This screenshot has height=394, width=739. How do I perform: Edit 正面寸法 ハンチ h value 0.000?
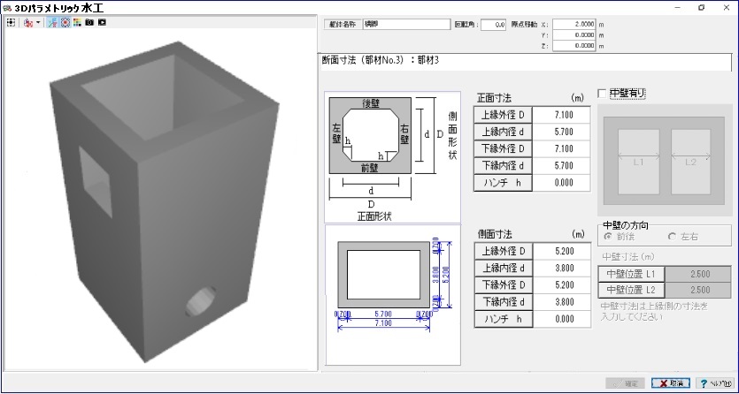561,183
